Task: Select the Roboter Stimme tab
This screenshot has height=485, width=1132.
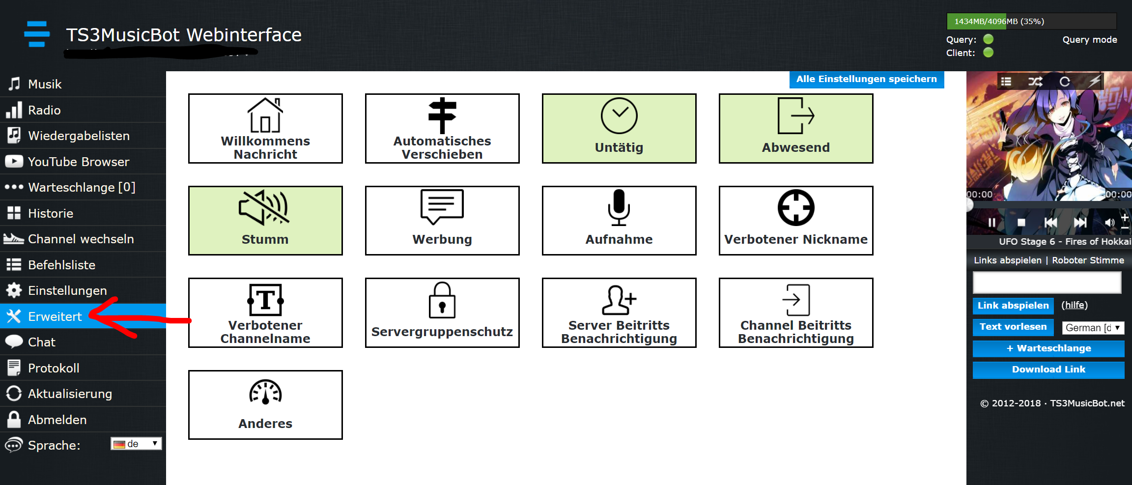Action: pos(1088,260)
